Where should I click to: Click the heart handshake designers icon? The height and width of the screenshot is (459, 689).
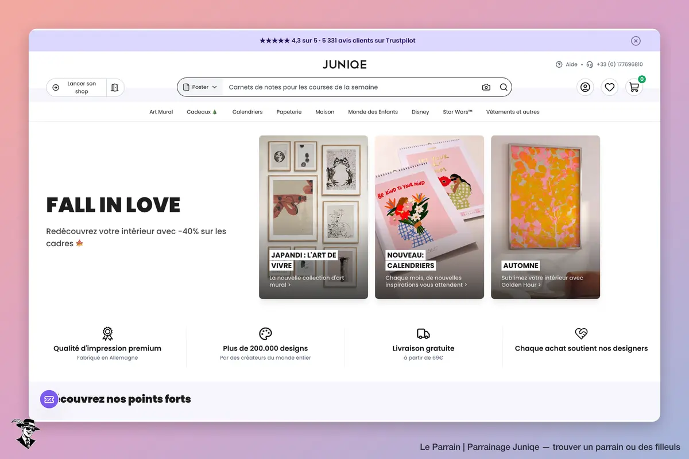tap(581, 333)
